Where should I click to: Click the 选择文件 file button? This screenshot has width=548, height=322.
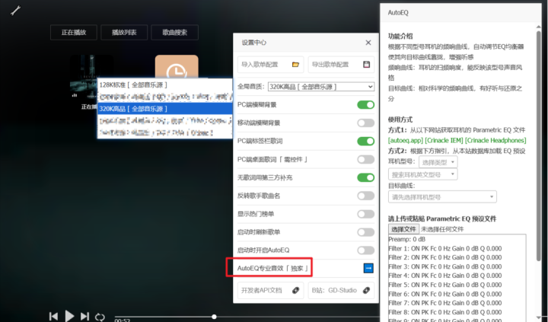[x=404, y=229]
